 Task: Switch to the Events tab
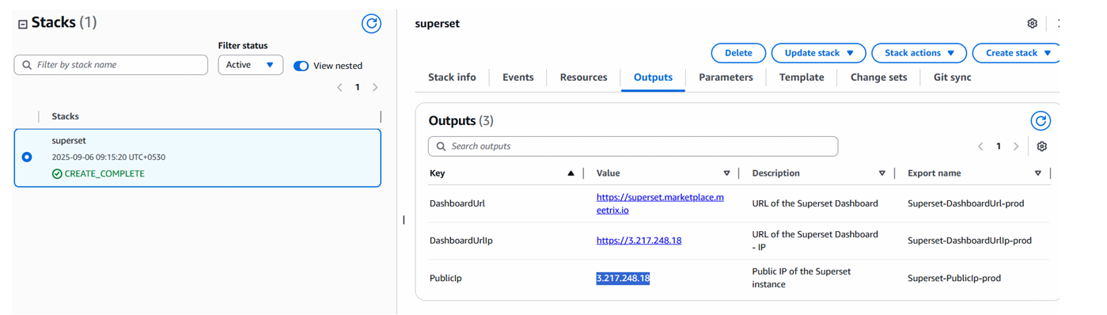517,78
